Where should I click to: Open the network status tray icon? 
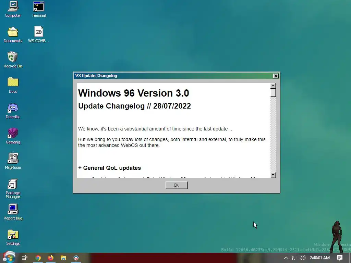294,258
